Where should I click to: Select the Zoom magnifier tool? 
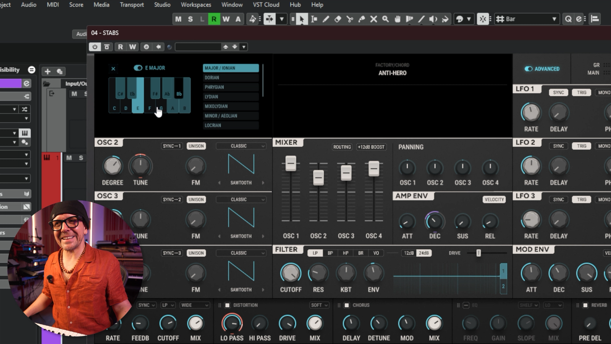386,19
